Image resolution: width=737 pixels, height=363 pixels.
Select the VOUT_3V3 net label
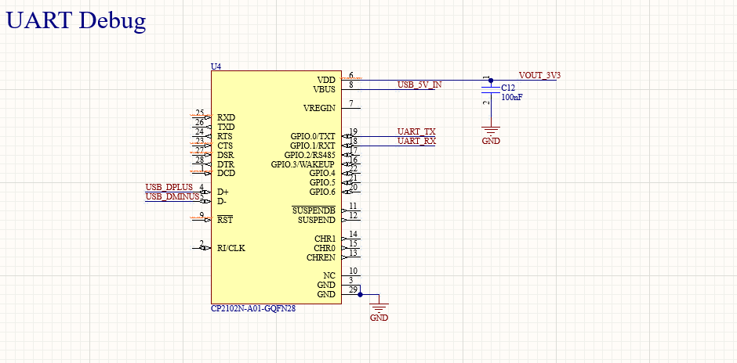click(x=539, y=76)
